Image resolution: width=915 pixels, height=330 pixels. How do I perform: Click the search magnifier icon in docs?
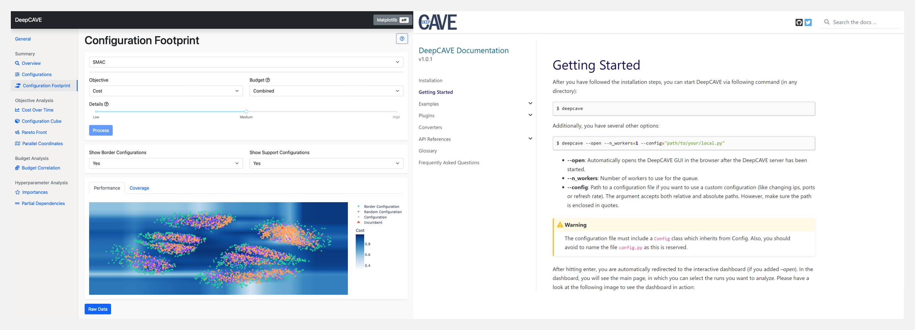[x=827, y=22]
